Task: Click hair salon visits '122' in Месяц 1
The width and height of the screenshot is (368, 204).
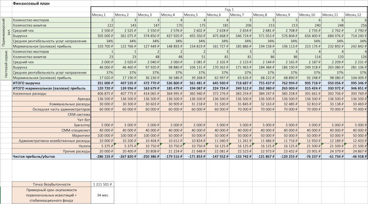Action: click(x=102, y=25)
